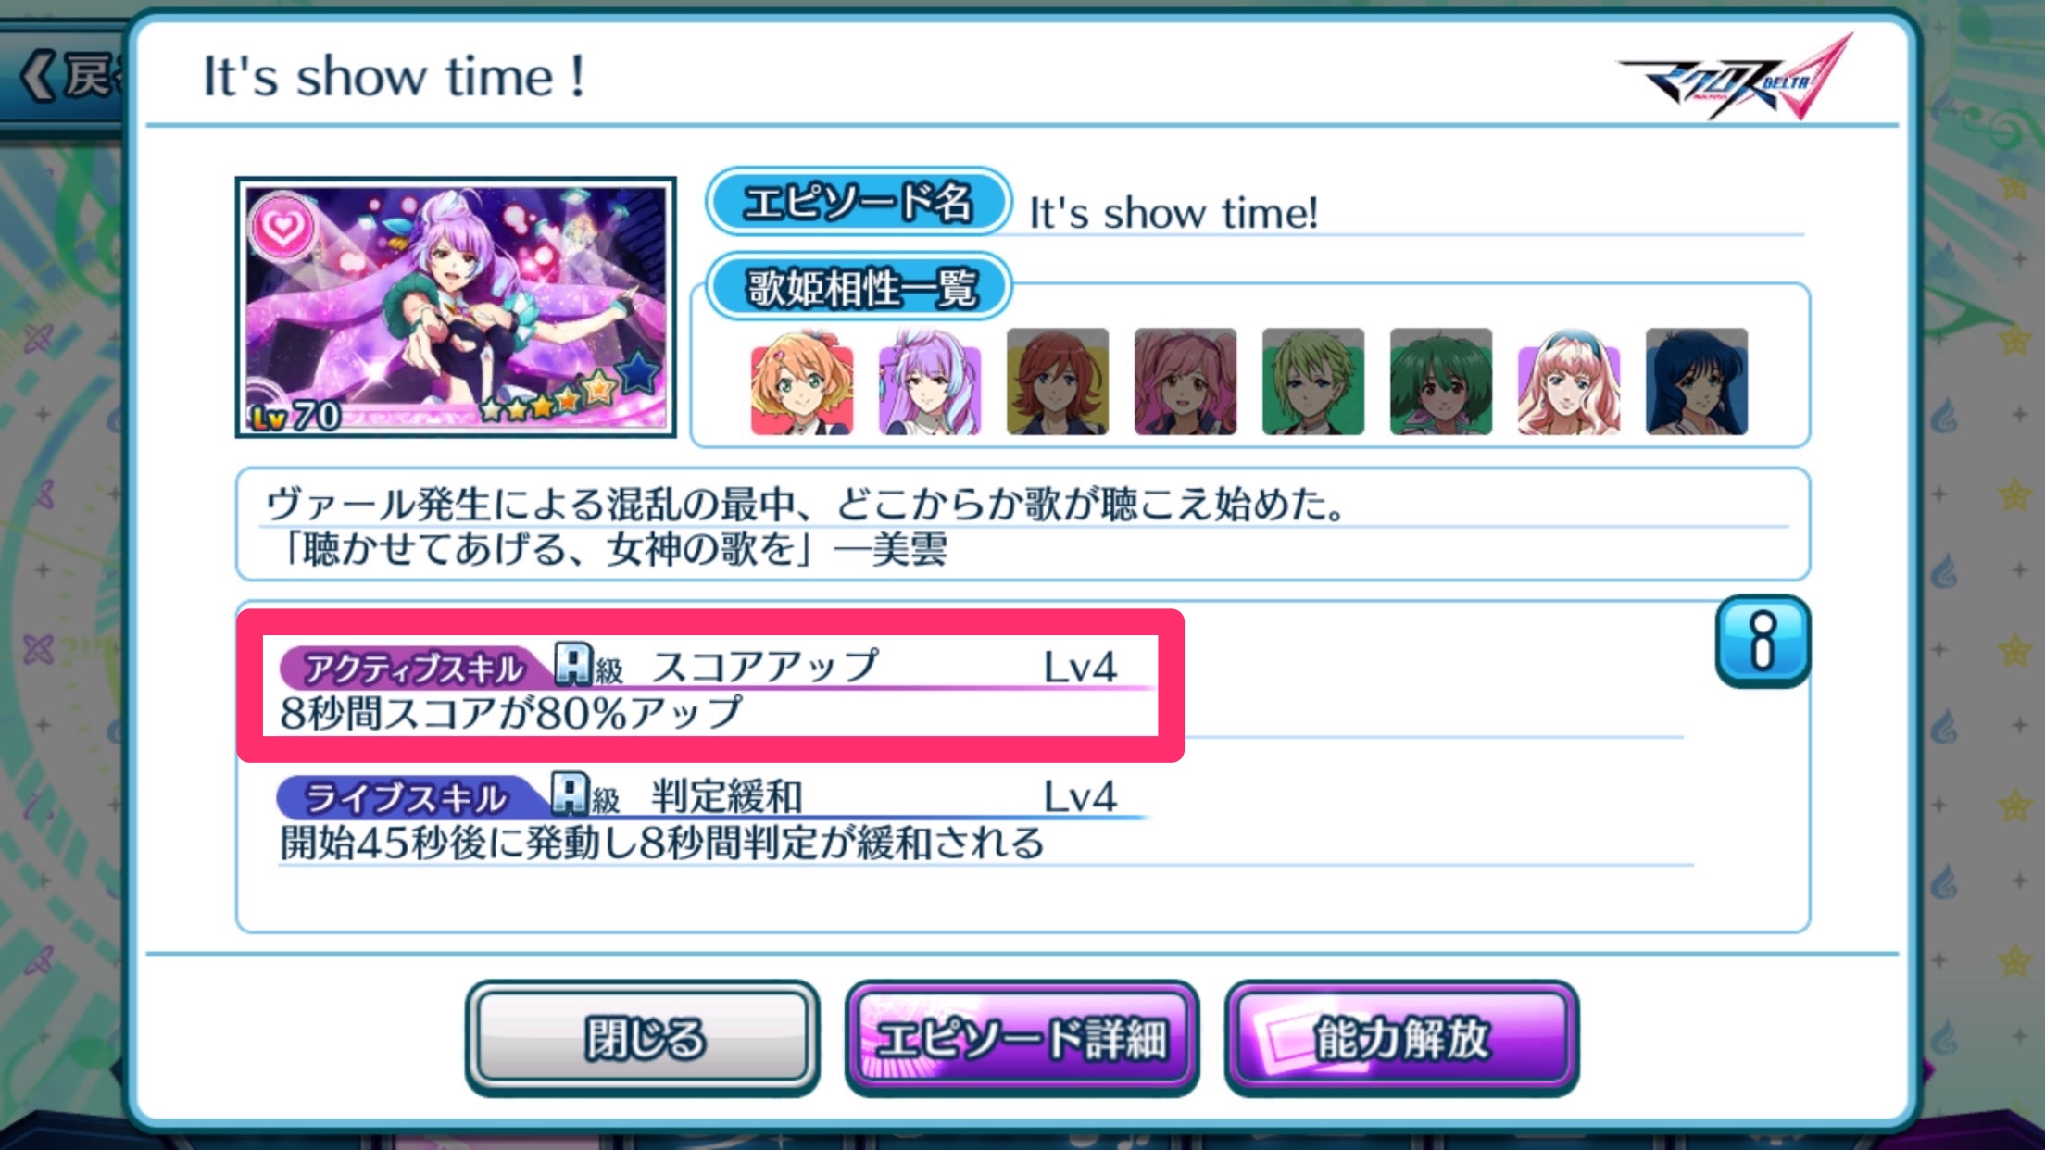Tap the orange-haired diva portrait icon
Viewport: 2045px width, 1150px height.
[x=802, y=381]
